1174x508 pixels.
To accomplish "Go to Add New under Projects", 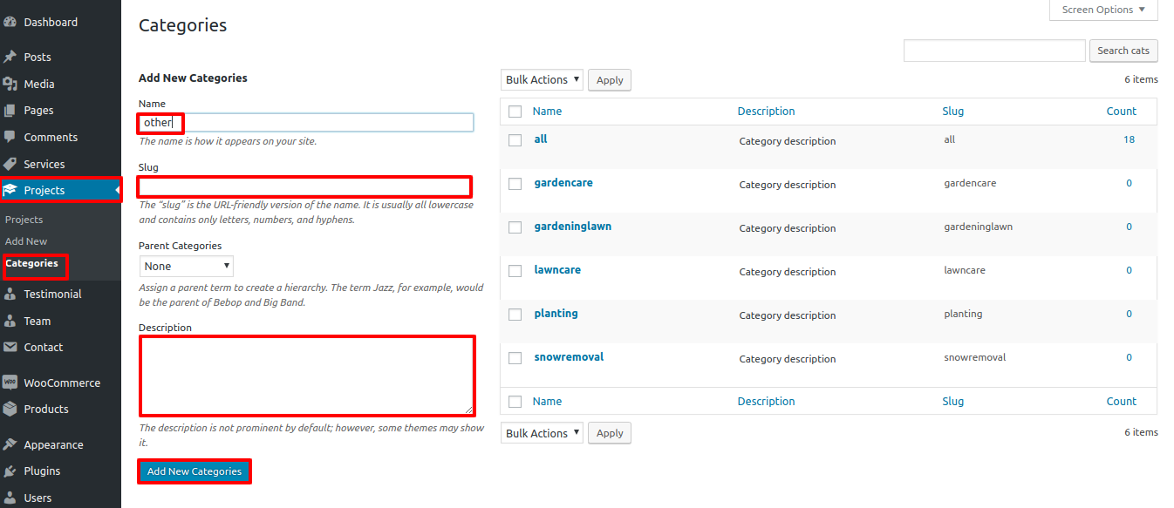I will 26,241.
